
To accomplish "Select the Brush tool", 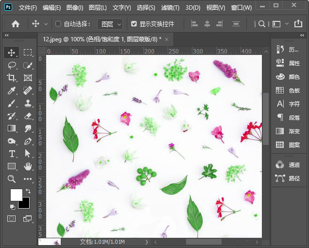I will (x=12, y=103).
